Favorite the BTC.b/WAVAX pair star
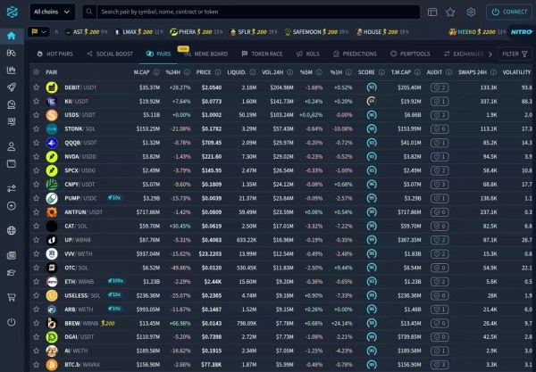This screenshot has height=372, width=536. tap(37, 365)
